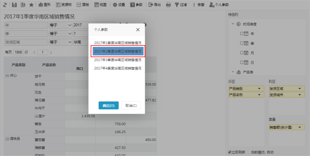Image resolution: width=310 pixels, height=156 pixels.
Task: Select 2017年2季度华南区域销售情况 entry
Action: point(118,51)
